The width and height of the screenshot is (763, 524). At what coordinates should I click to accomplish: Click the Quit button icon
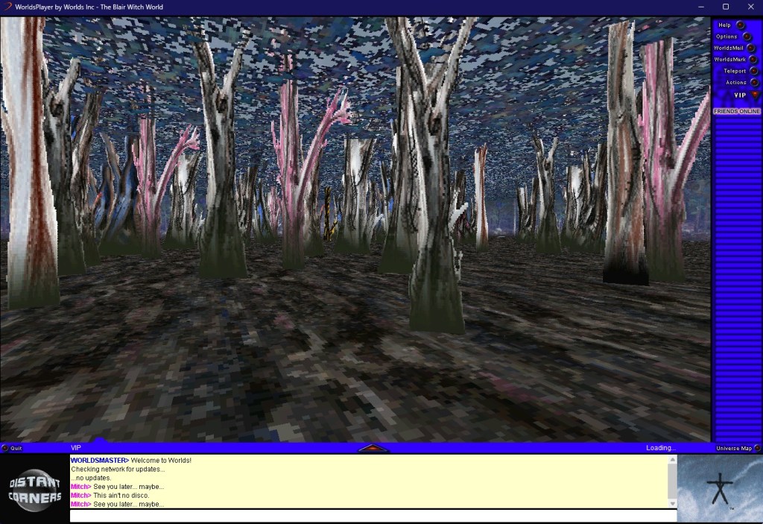click(x=5, y=448)
